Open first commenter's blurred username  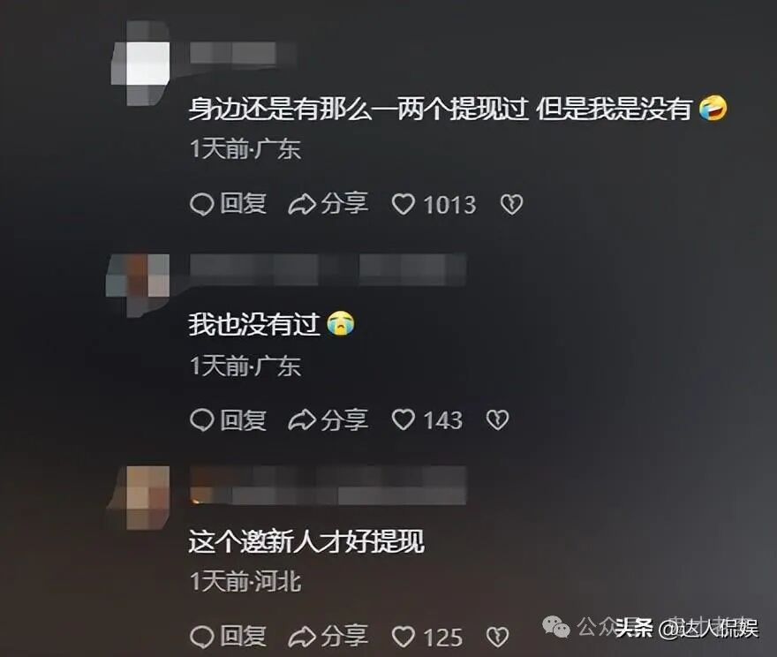(x=243, y=53)
